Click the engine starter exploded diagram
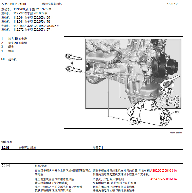Viewport: 192px width, 193px height. (123, 83)
